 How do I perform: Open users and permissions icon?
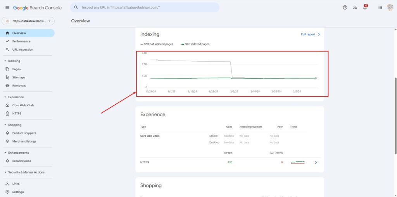pos(355,8)
